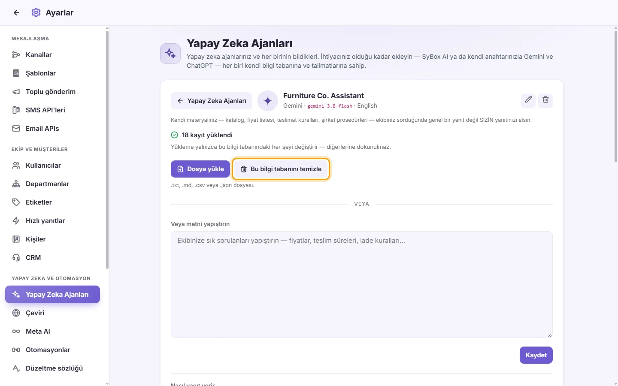This screenshot has width=618, height=386.
Task: Click the sparkle icon beside the page heading
Action: coord(170,54)
